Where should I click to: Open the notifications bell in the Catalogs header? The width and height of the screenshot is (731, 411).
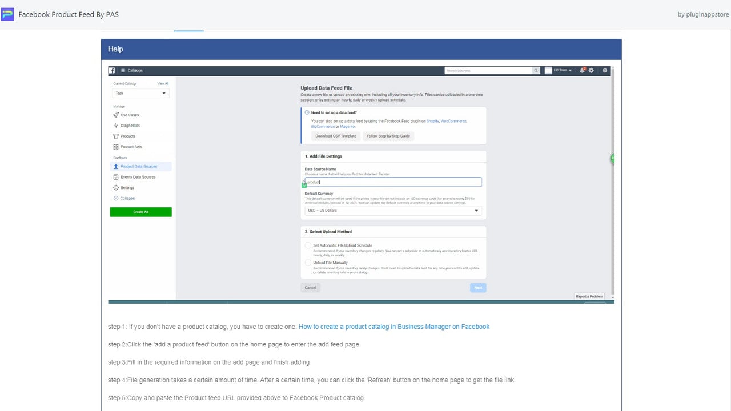point(582,70)
